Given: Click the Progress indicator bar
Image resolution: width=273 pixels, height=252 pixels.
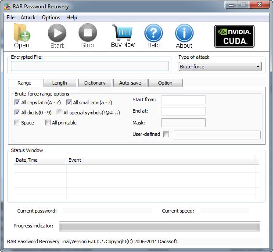Looking at the screenshot, I should (x=159, y=226).
